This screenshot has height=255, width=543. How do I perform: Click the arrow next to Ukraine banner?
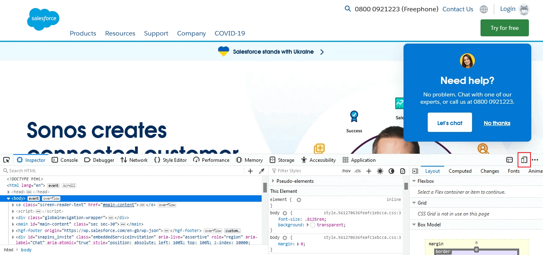coord(322,52)
